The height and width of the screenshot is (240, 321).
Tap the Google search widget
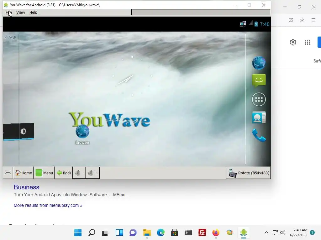10,37
